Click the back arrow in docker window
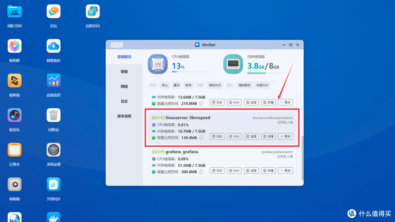Image resolution: width=395 pixels, height=222 pixels. pos(114,45)
